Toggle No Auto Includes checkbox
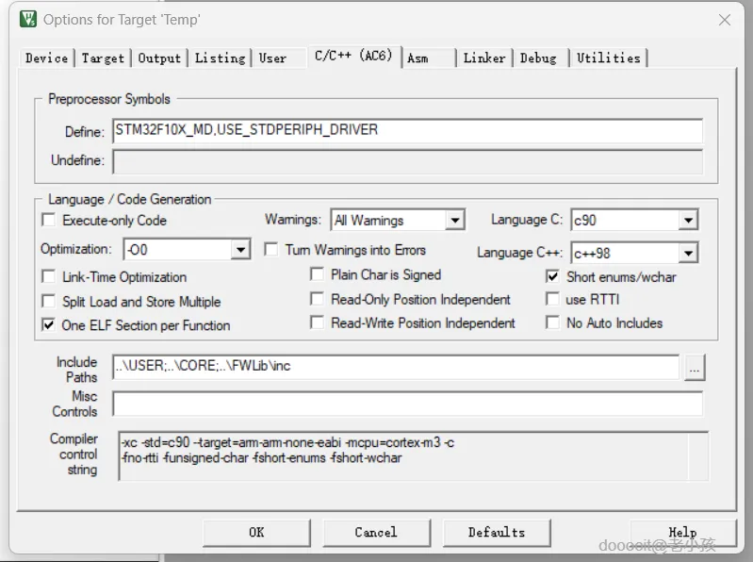Viewport: 753px width, 562px height. coord(553,322)
